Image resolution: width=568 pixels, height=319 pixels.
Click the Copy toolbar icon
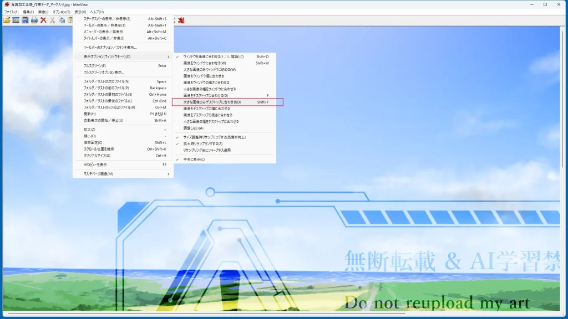point(62,20)
